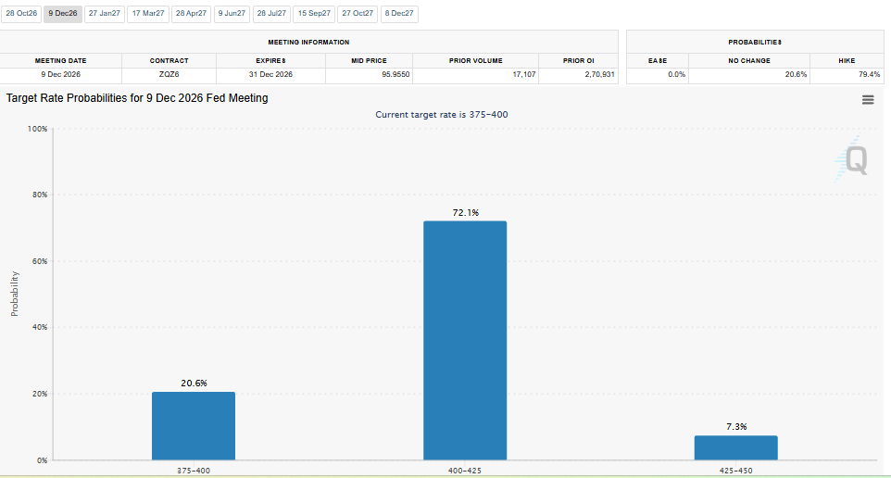Click the MEETING INFORMATION table heading
The width and height of the screenshot is (891, 478).
(308, 42)
